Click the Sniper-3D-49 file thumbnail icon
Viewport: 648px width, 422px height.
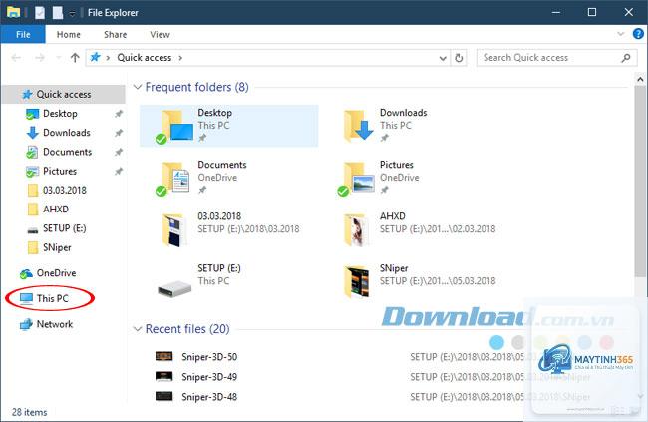pos(163,376)
